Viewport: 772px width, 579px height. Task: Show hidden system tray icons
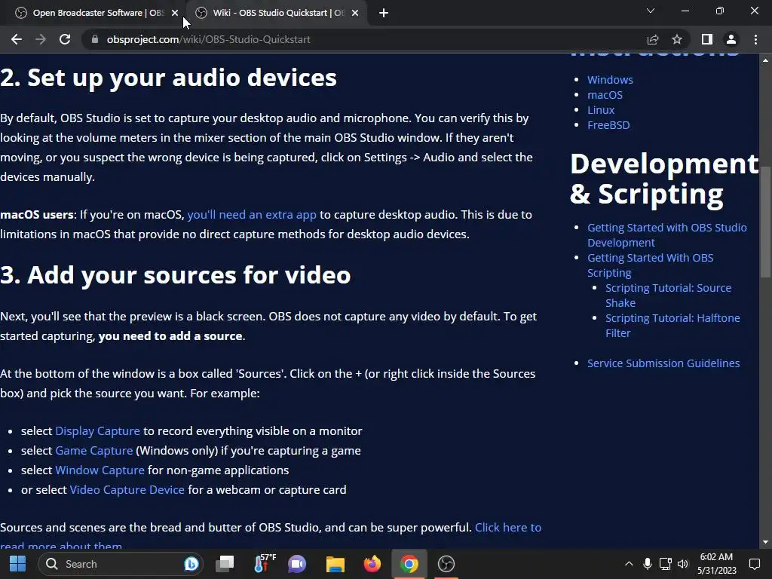click(629, 564)
